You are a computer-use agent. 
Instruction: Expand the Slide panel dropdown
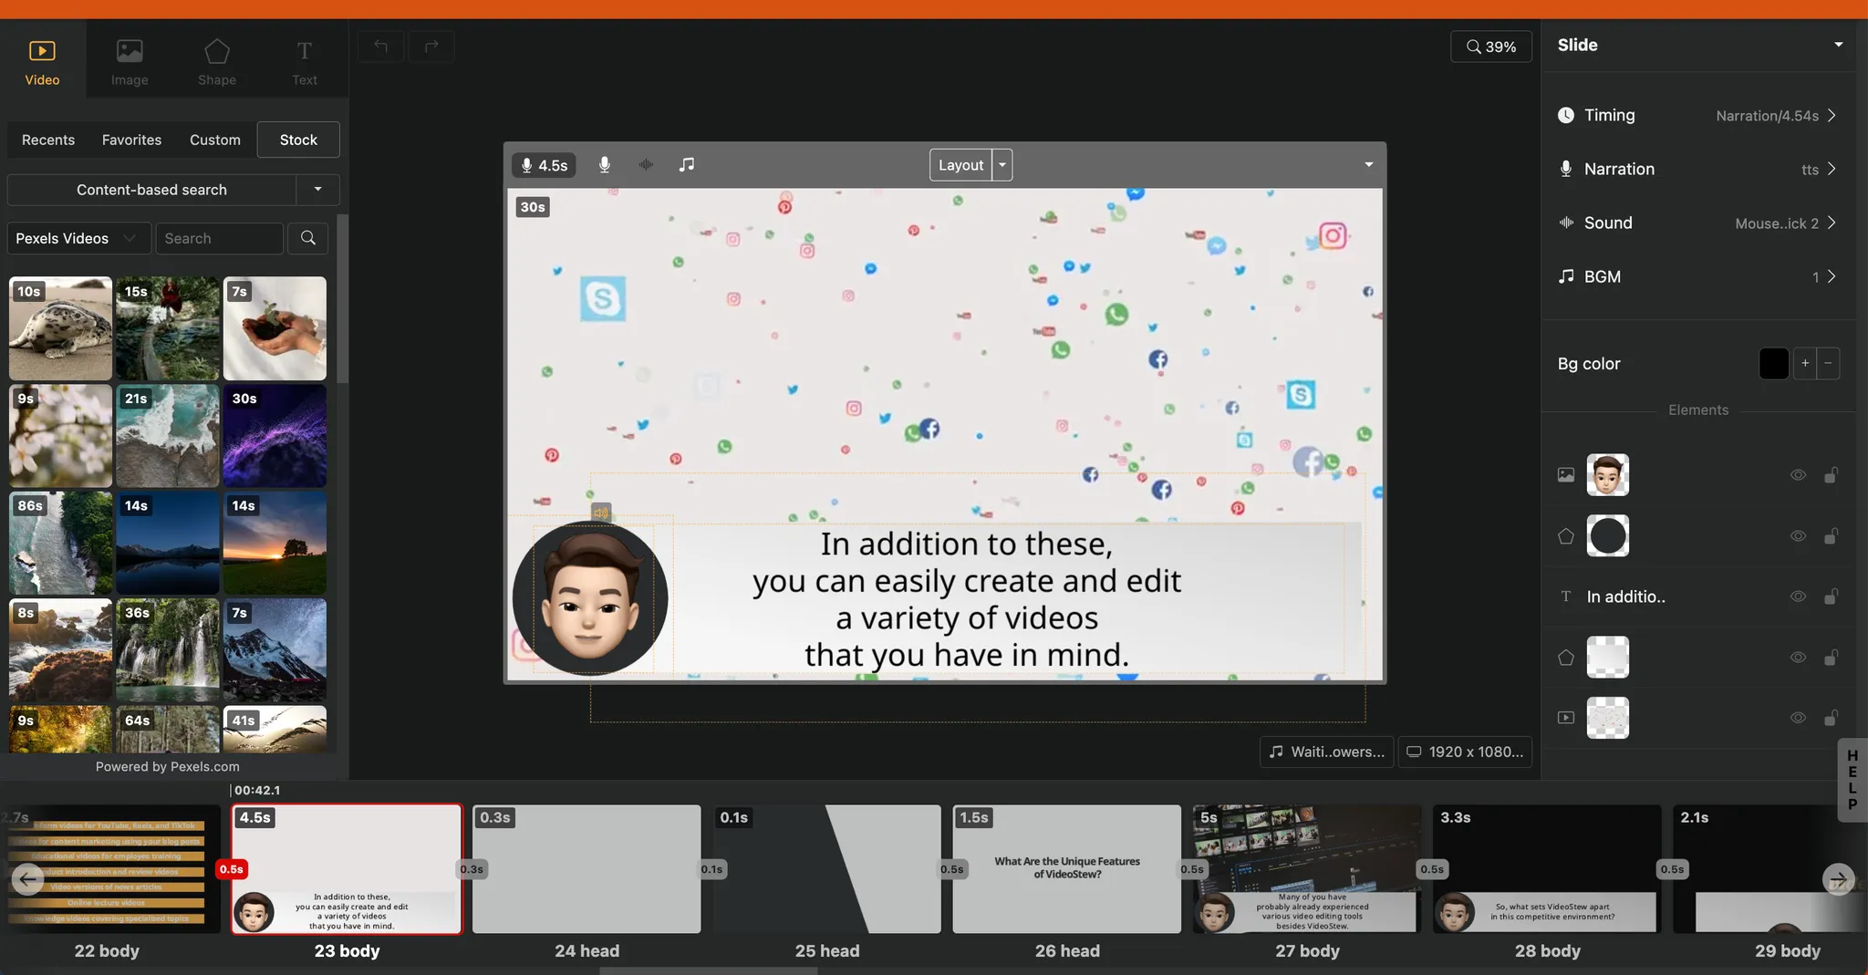[1838, 45]
